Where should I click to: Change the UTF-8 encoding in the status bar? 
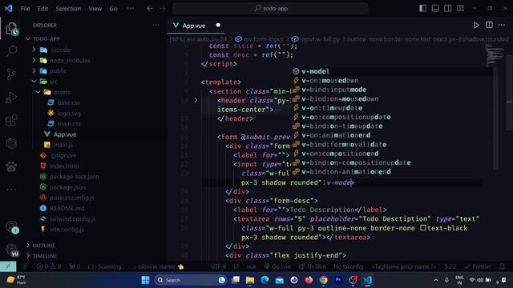(x=218, y=266)
